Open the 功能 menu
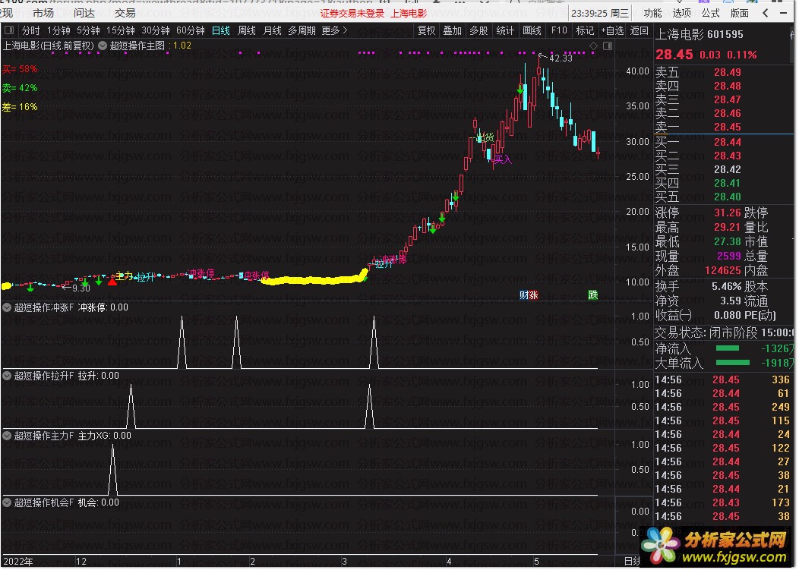Viewport: 799px width, 570px height. click(x=652, y=13)
